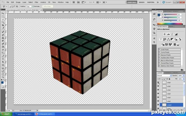Viewport: 186px width, 116px height.
Task: Toggle Lock image pixels brush icon
Action: (x=165, y=79)
